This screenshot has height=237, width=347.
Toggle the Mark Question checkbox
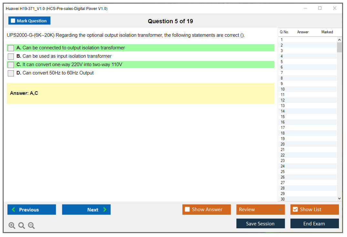coord(13,21)
